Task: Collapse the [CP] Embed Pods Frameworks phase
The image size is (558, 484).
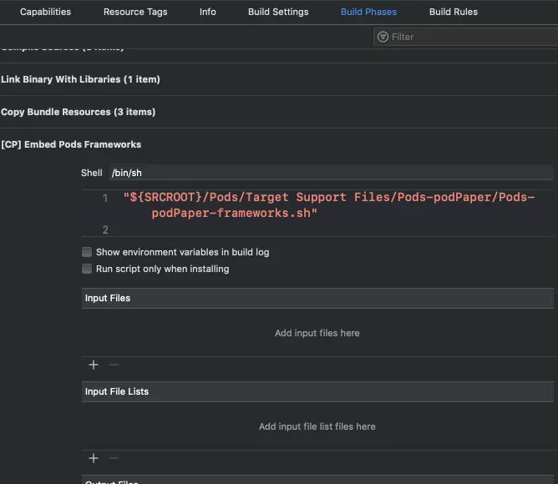Action: (71, 144)
